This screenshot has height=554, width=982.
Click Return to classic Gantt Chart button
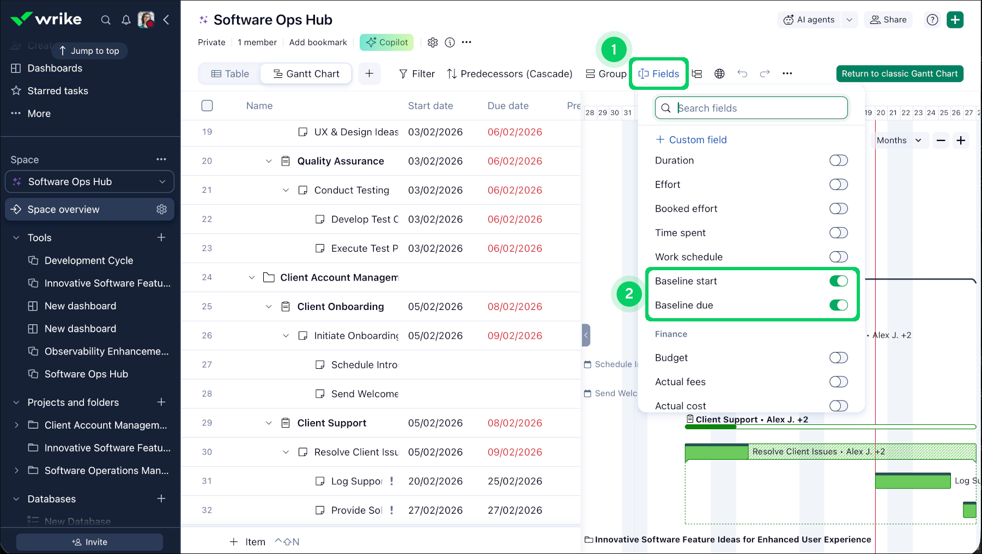click(x=899, y=74)
